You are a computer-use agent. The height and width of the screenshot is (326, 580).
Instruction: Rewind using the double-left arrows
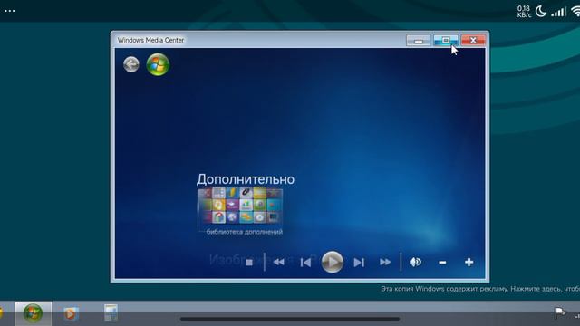pos(278,262)
